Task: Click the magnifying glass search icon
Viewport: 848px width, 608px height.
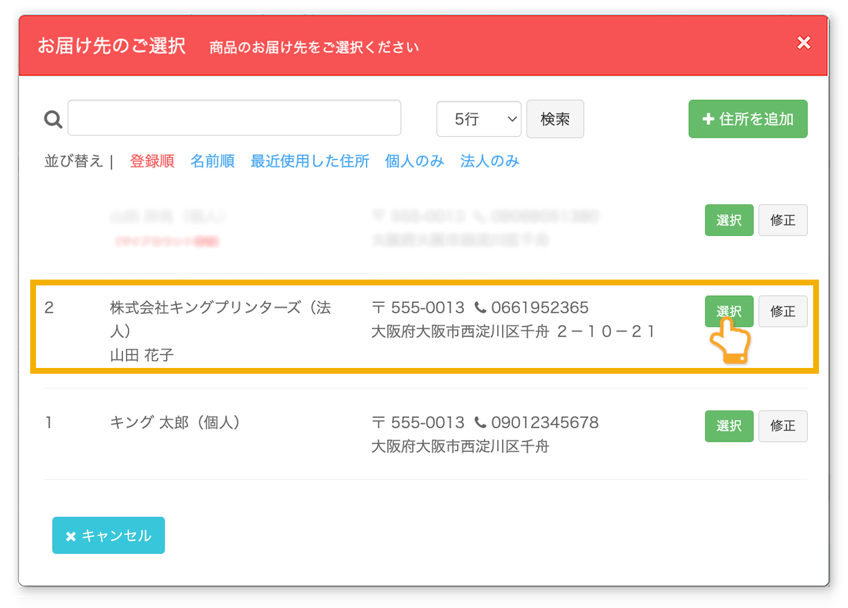Action: tap(52, 119)
